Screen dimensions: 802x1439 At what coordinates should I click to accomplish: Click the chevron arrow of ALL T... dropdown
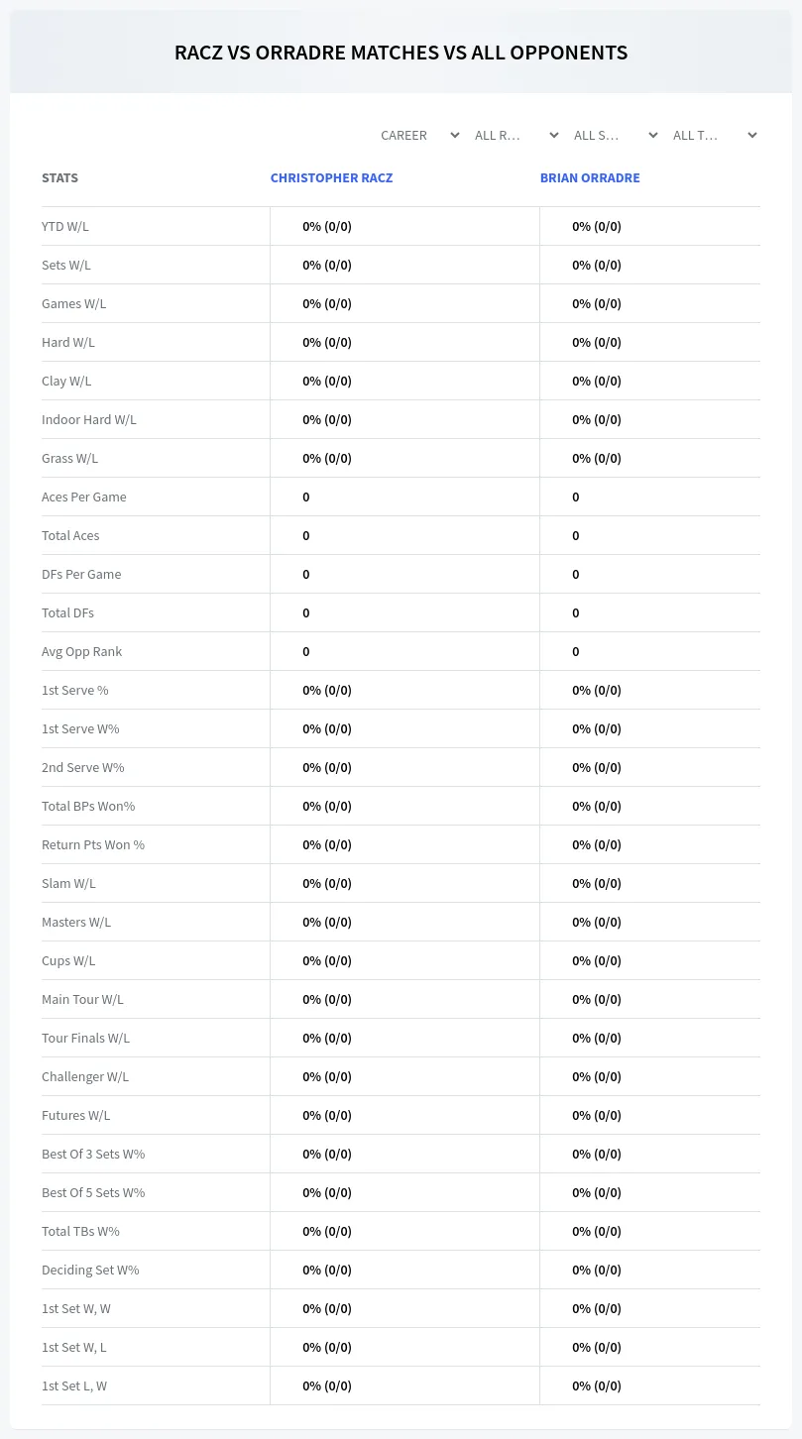(x=752, y=135)
